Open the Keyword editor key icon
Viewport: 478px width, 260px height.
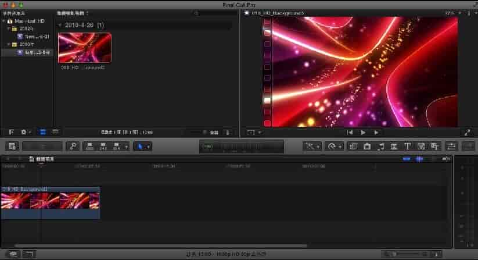(x=73, y=147)
